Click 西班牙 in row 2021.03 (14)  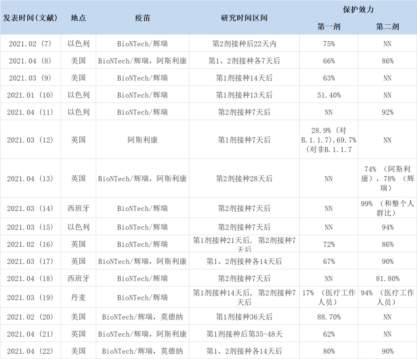[78, 208]
